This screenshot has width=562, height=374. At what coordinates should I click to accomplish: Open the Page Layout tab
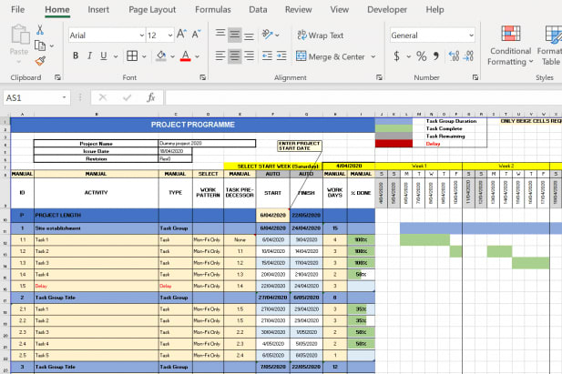(152, 9)
